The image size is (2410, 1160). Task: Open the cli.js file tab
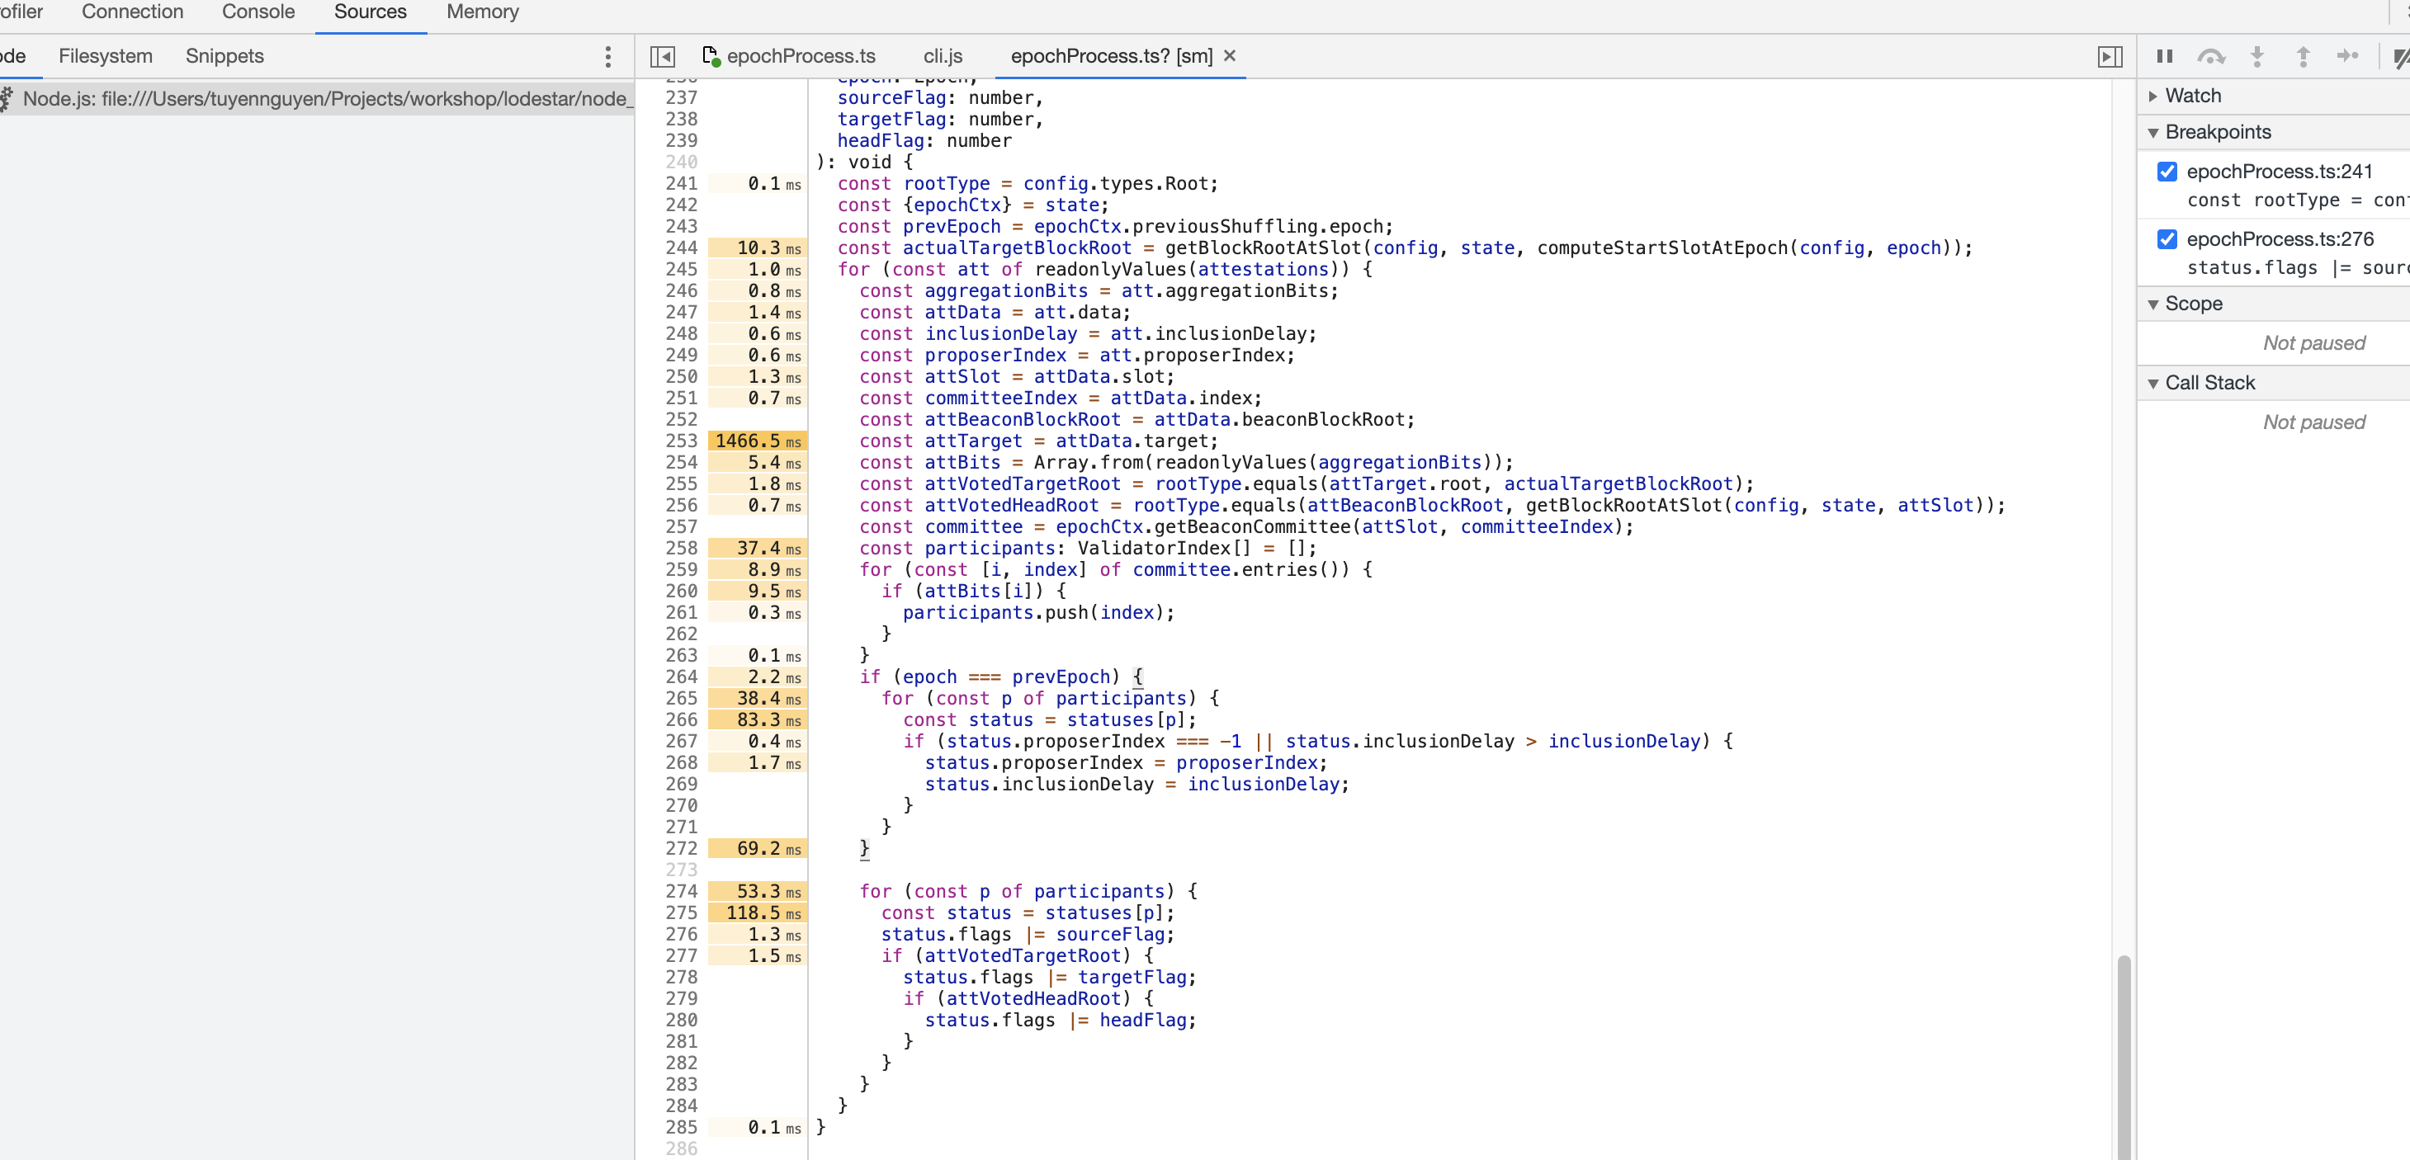point(942,56)
